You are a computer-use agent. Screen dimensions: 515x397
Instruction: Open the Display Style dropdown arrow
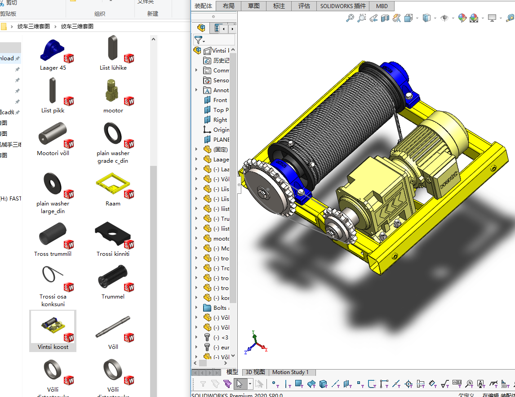[435, 18]
